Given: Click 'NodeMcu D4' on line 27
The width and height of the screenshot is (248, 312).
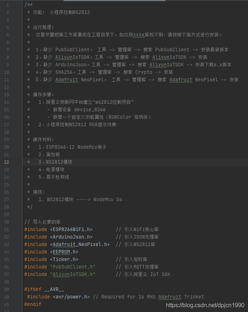Looking at the screenshot, I should coord(108,200).
